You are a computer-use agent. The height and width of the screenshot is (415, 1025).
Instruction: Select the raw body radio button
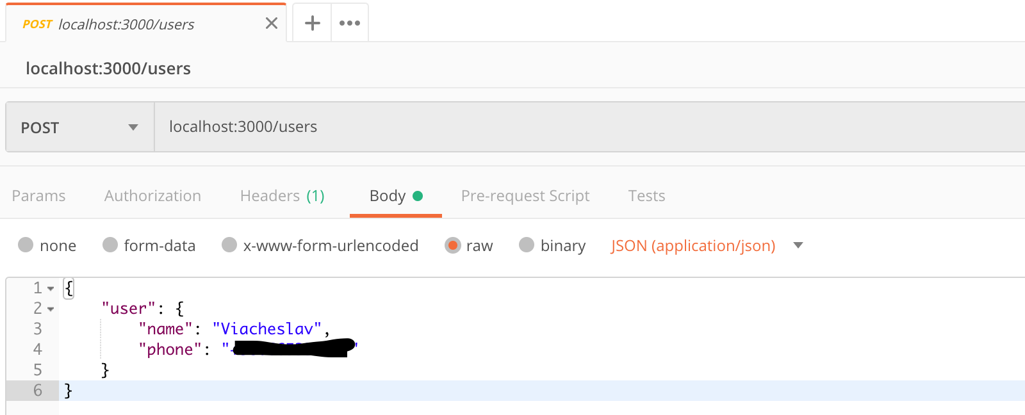click(x=453, y=245)
